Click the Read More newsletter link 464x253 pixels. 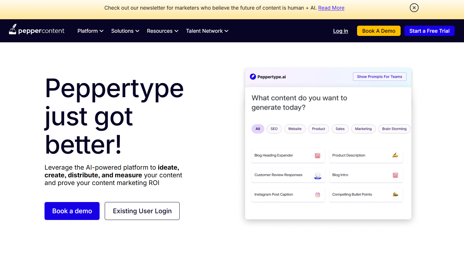pos(331,8)
